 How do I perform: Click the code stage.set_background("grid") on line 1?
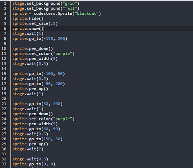coord(46,4)
